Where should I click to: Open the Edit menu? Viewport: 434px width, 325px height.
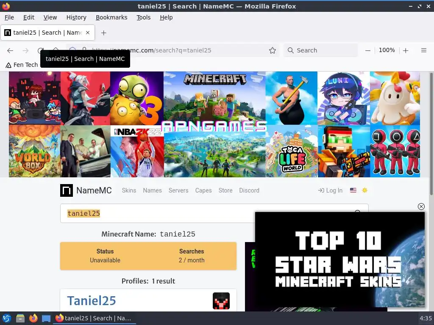tap(29, 17)
